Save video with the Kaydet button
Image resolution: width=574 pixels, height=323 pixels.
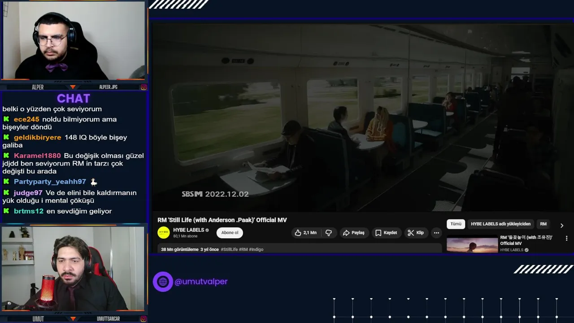386,233
